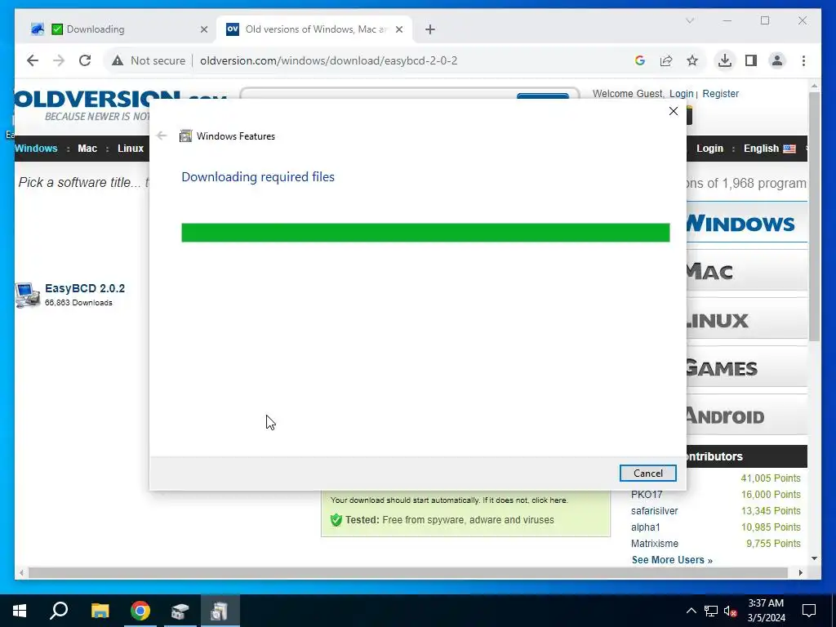Open the English language selector
The height and width of the screenshot is (627, 836).
pyautogui.click(x=769, y=149)
